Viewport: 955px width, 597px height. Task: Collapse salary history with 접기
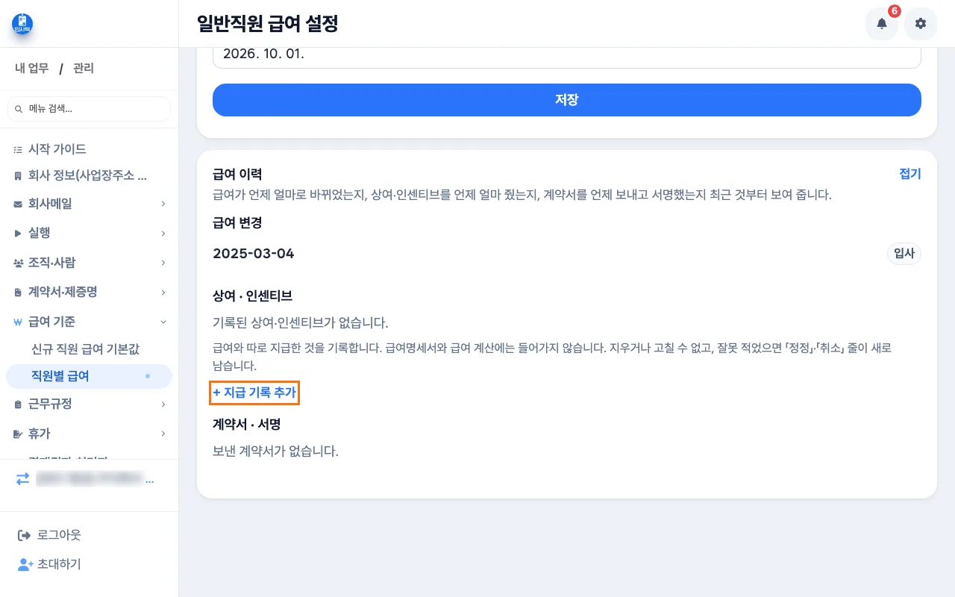tap(910, 174)
